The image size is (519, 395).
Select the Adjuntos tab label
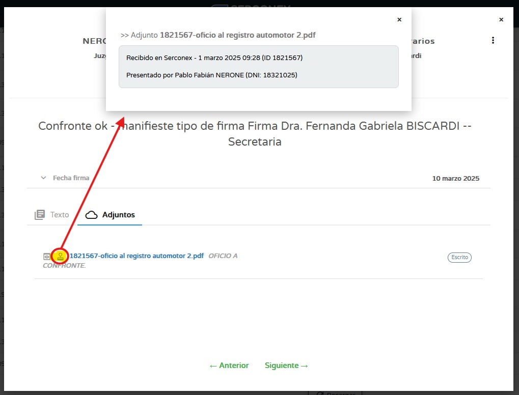tap(118, 215)
